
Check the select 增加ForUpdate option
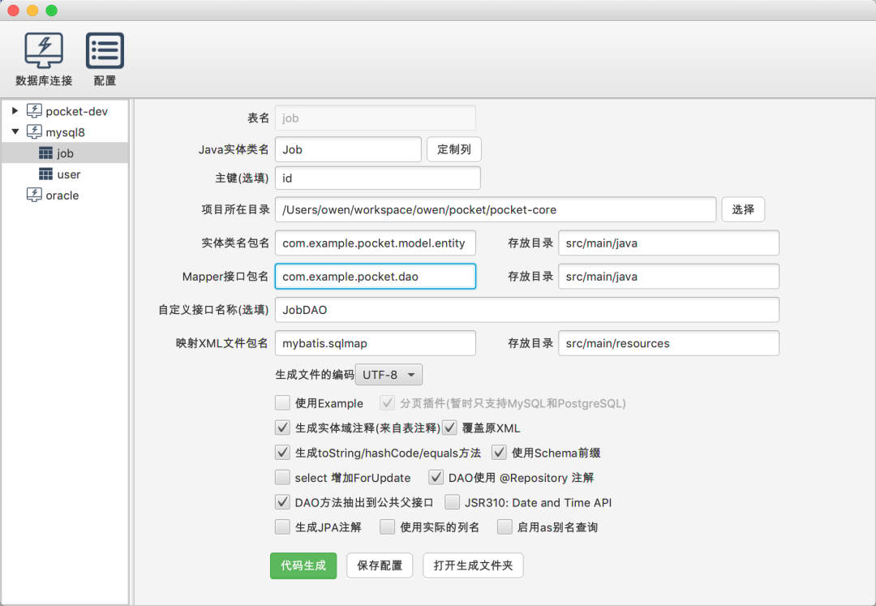point(282,478)
